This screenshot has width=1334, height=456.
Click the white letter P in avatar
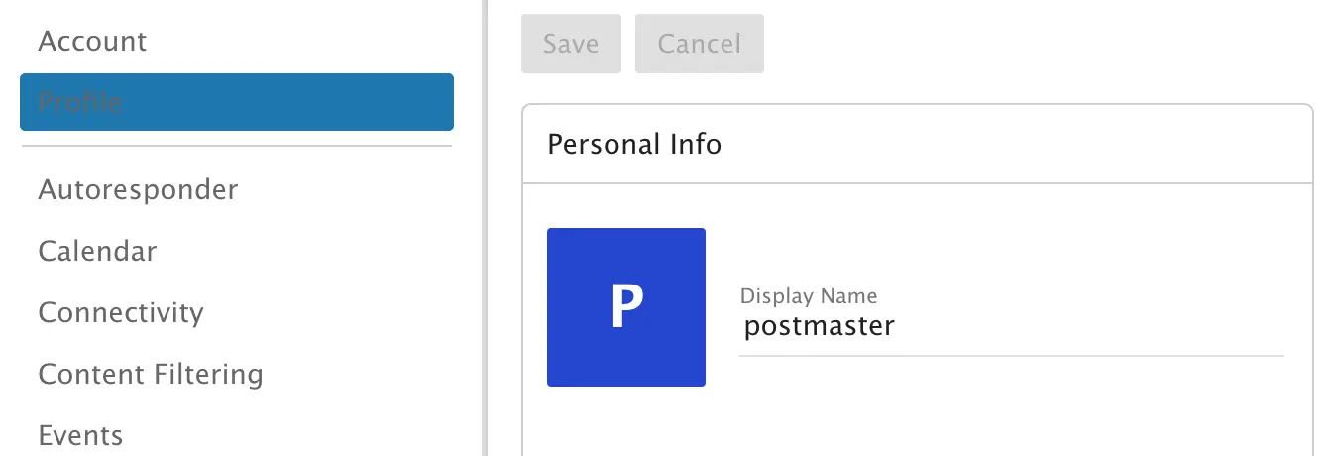click(x=626, y=307)
